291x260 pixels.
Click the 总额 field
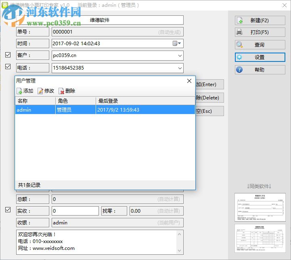(x=117, y=199)
